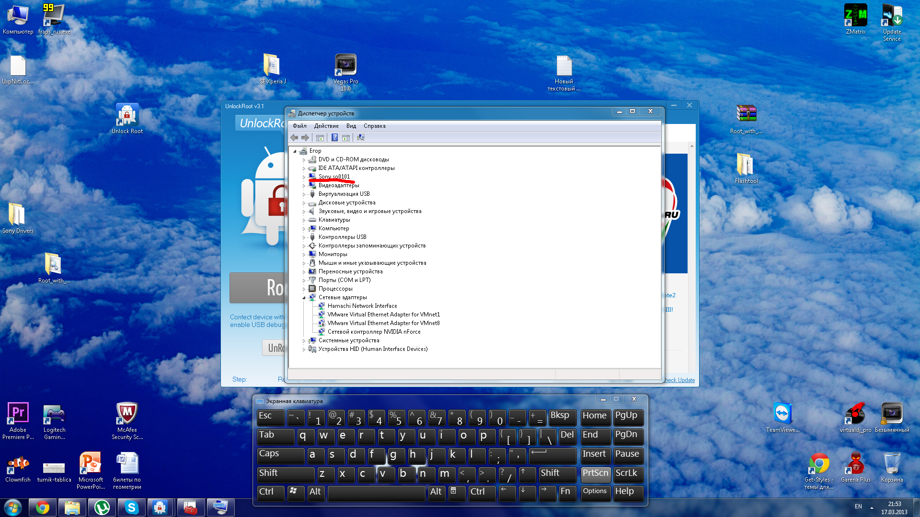Expand DVD и CD-ROM дисководы node

(x=304, y=160)
